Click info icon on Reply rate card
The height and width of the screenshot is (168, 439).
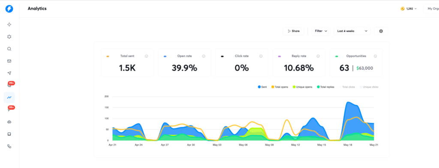tap(318, 56)
